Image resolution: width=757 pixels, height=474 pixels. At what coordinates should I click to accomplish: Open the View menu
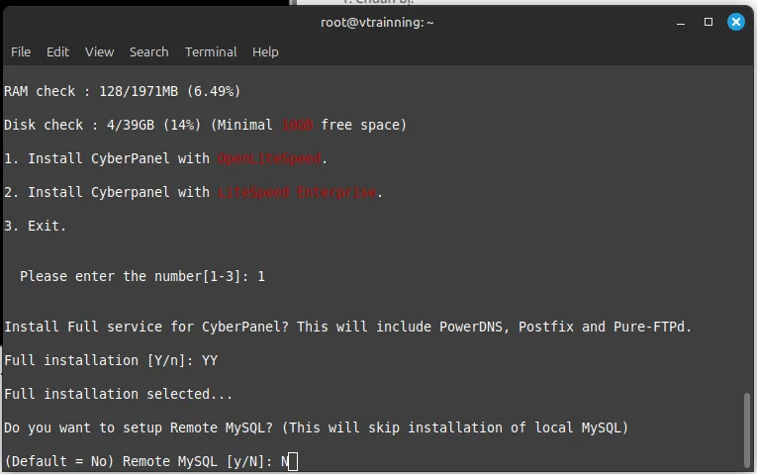99,51
